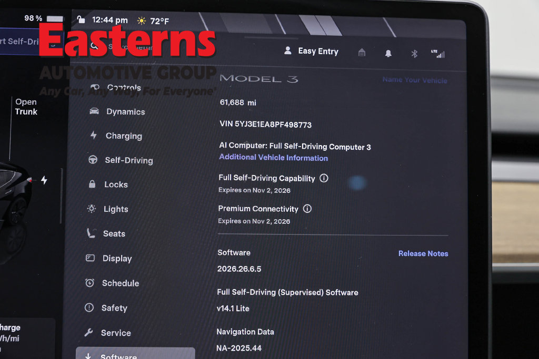Show info for Premium Connectivity
Viewport: 539px width, 359px height.
point(307,209)
